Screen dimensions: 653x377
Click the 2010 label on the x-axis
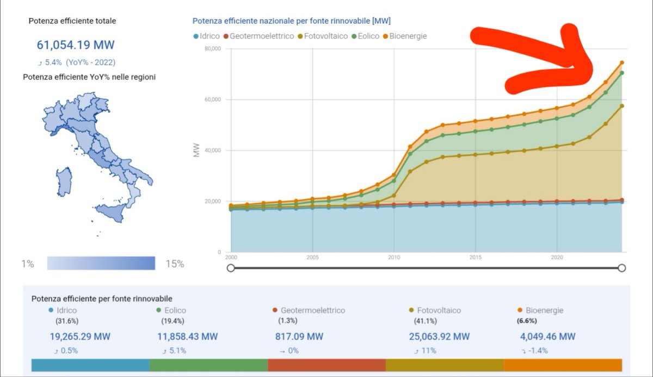[393, 257]
